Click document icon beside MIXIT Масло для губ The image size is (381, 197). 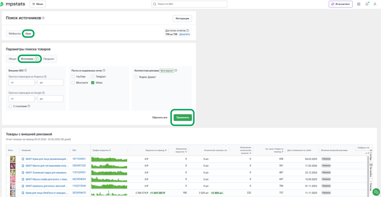(23, 166)
